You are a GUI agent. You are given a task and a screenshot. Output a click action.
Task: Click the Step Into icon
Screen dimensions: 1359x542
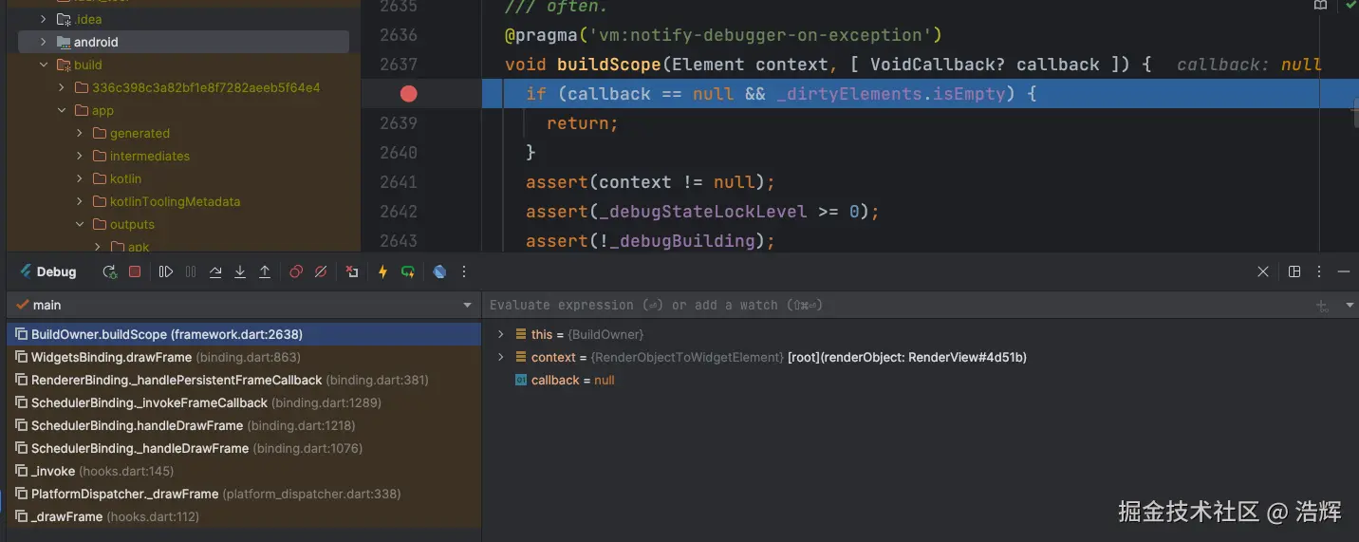240,271
